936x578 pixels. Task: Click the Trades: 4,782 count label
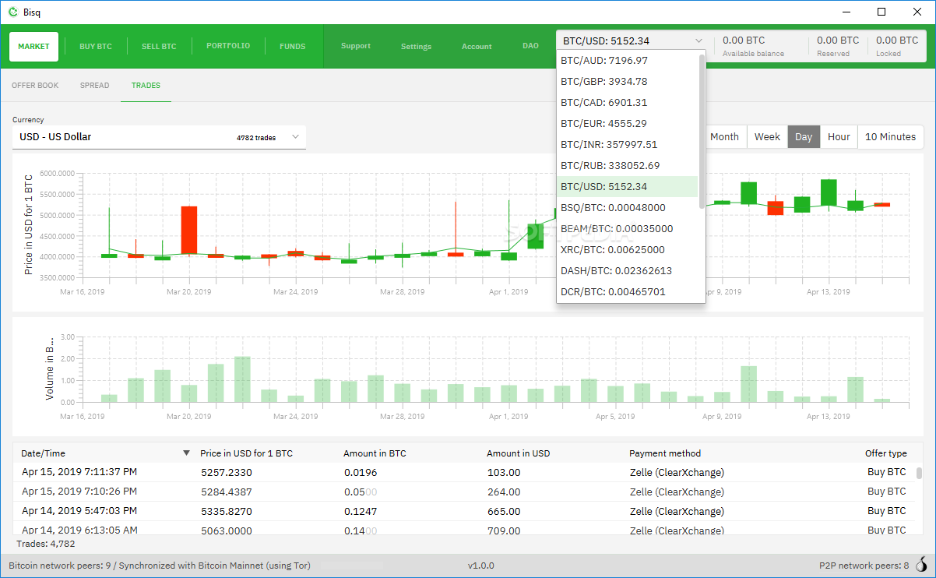[x=46, y=544]
